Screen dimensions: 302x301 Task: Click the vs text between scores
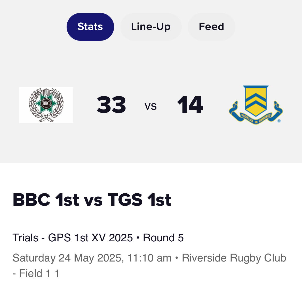pyautogui.click(x=151, y=106)
